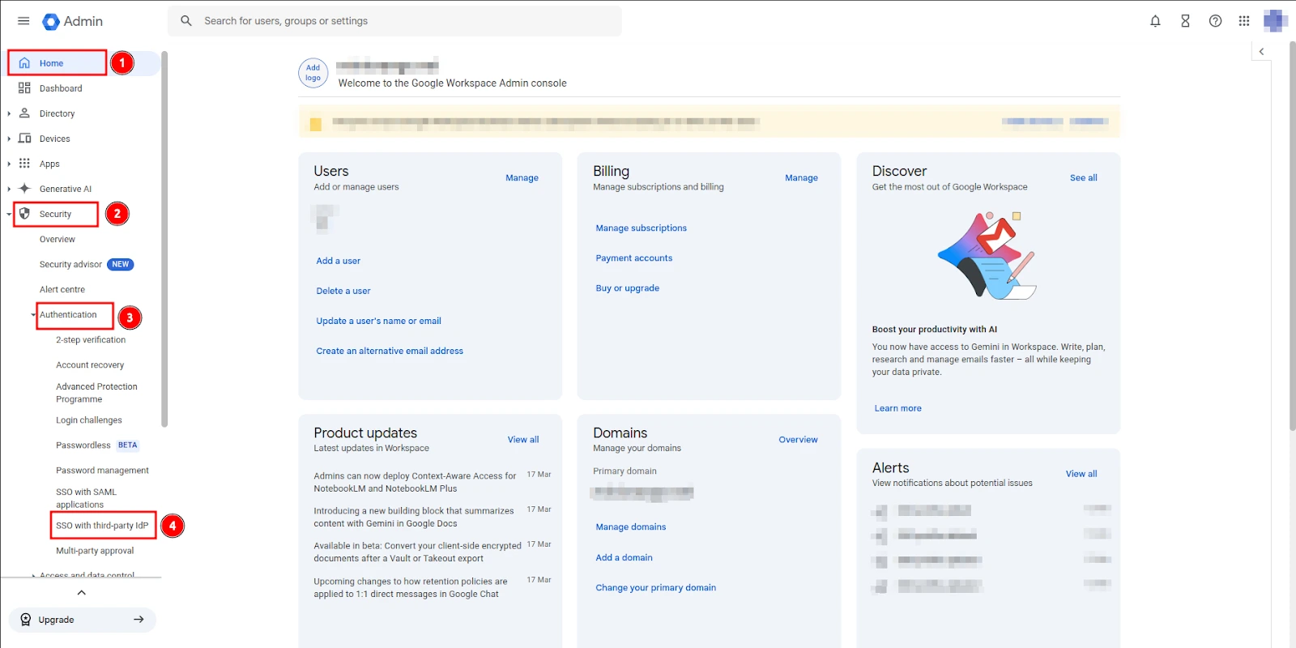
Task: Open Passwordless settings
Action: [x=83, y=446]
